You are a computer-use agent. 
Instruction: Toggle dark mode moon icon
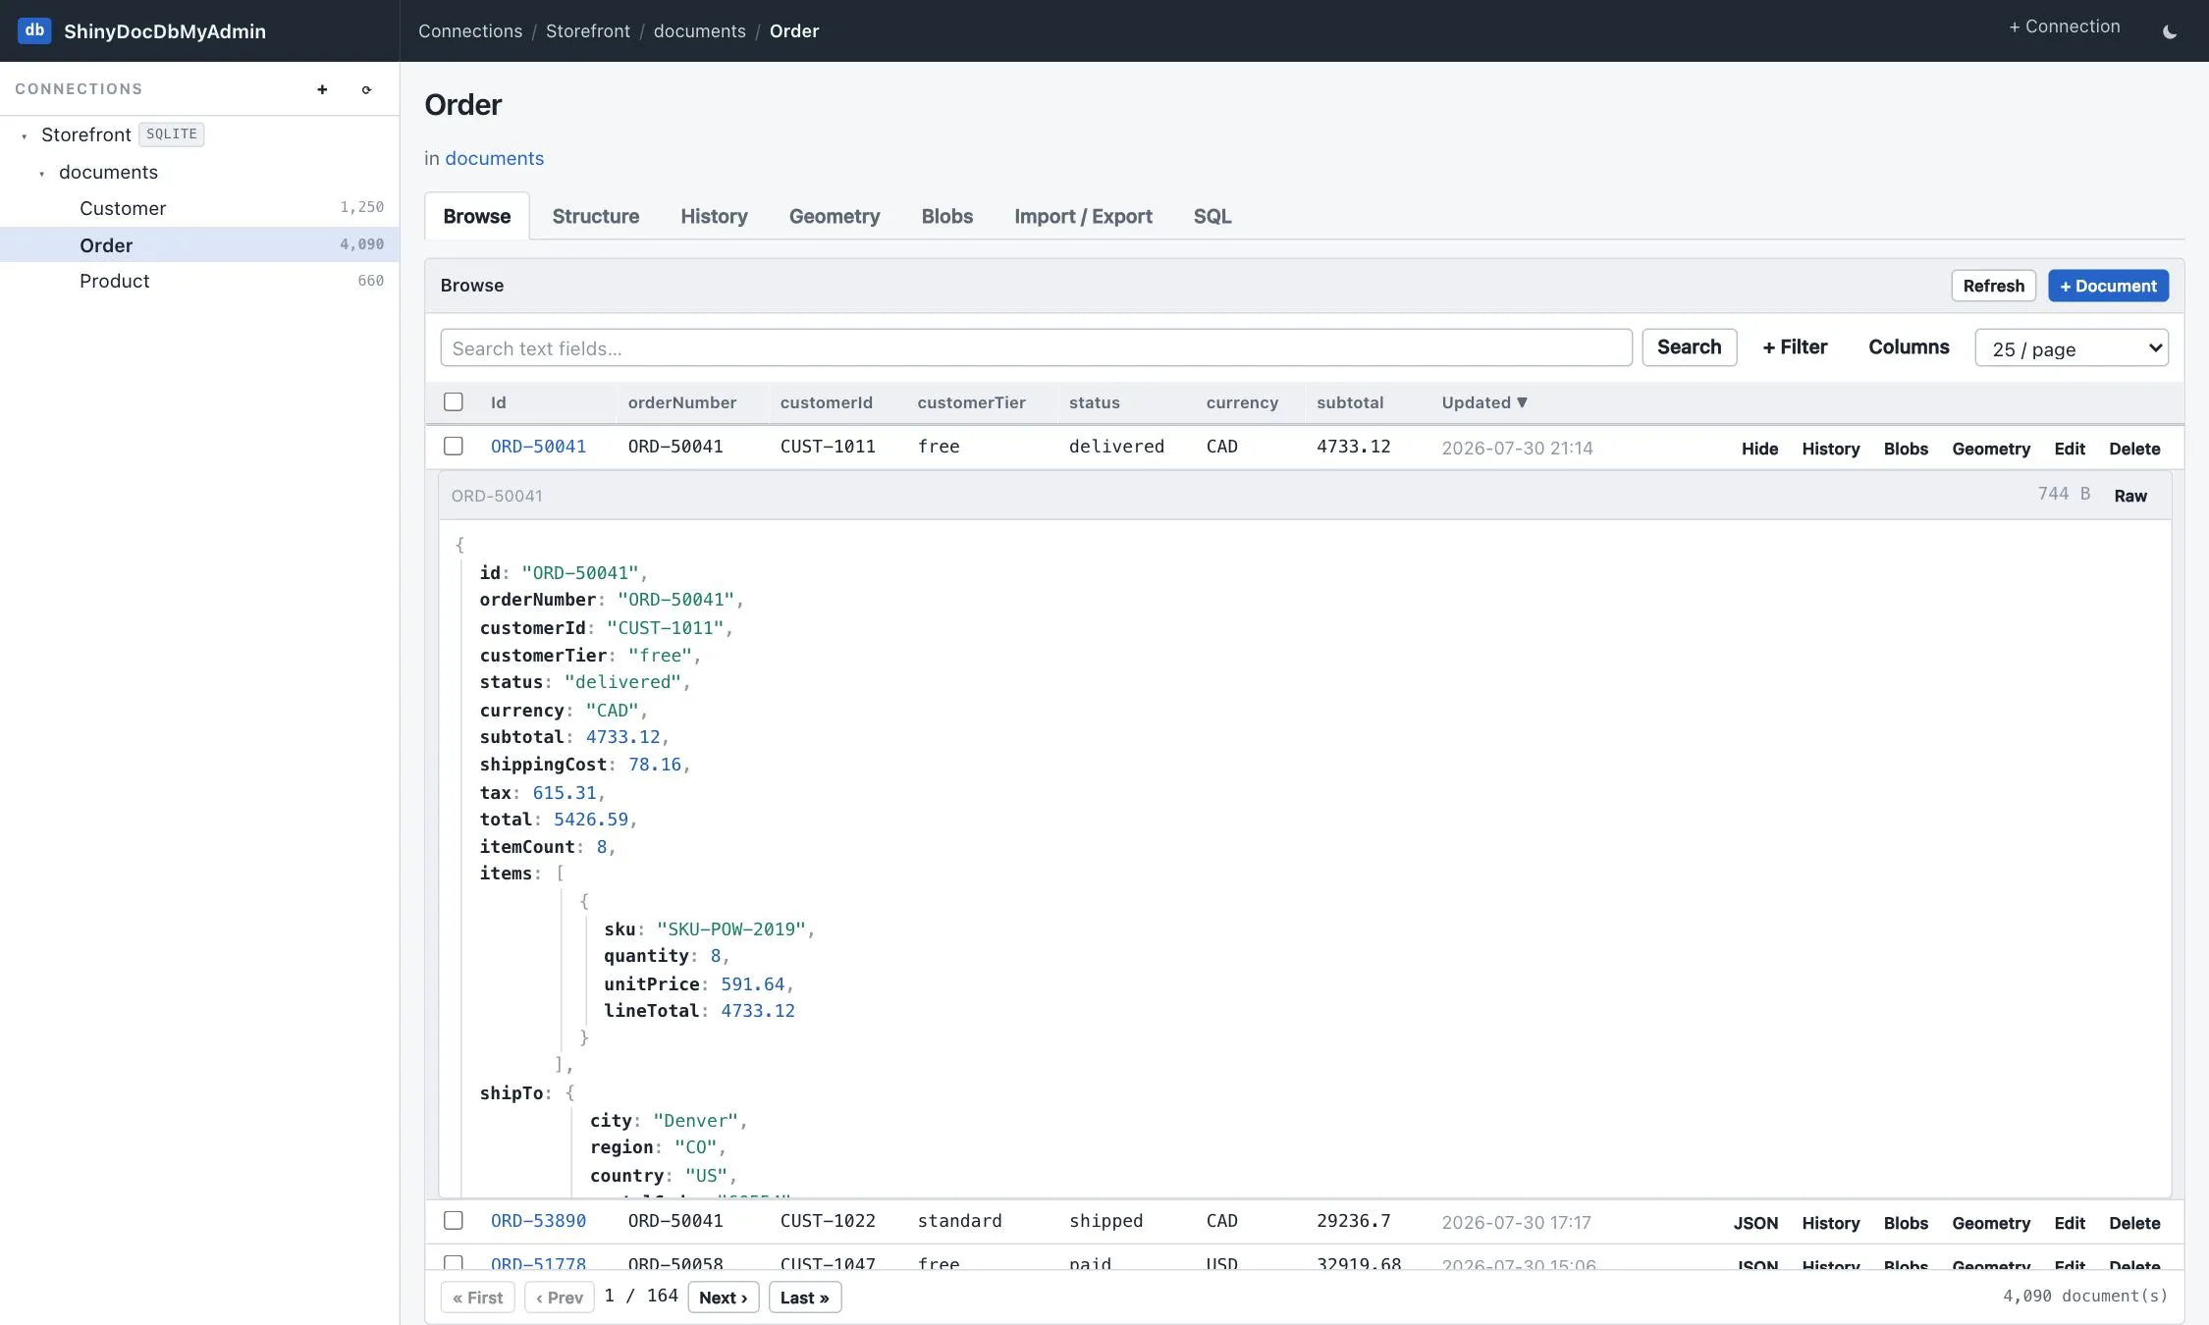(2170, 31)
